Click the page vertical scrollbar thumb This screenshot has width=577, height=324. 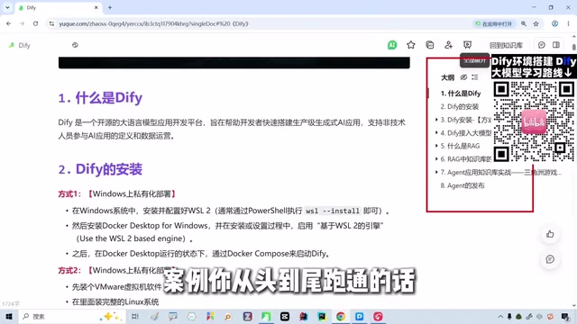pos(574,47)
